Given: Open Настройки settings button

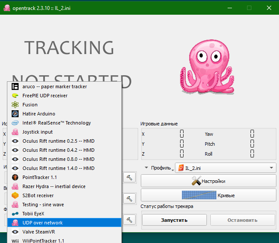Looking at the screenshot, I should (x=208, y=181).
